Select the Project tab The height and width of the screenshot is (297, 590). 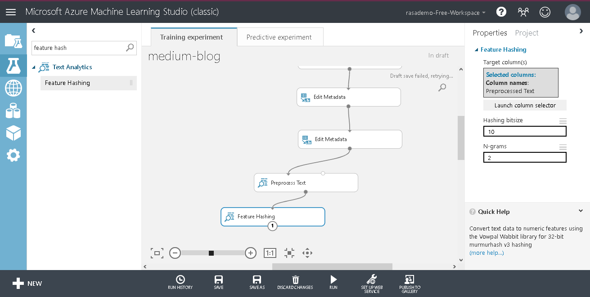(527, 33)
